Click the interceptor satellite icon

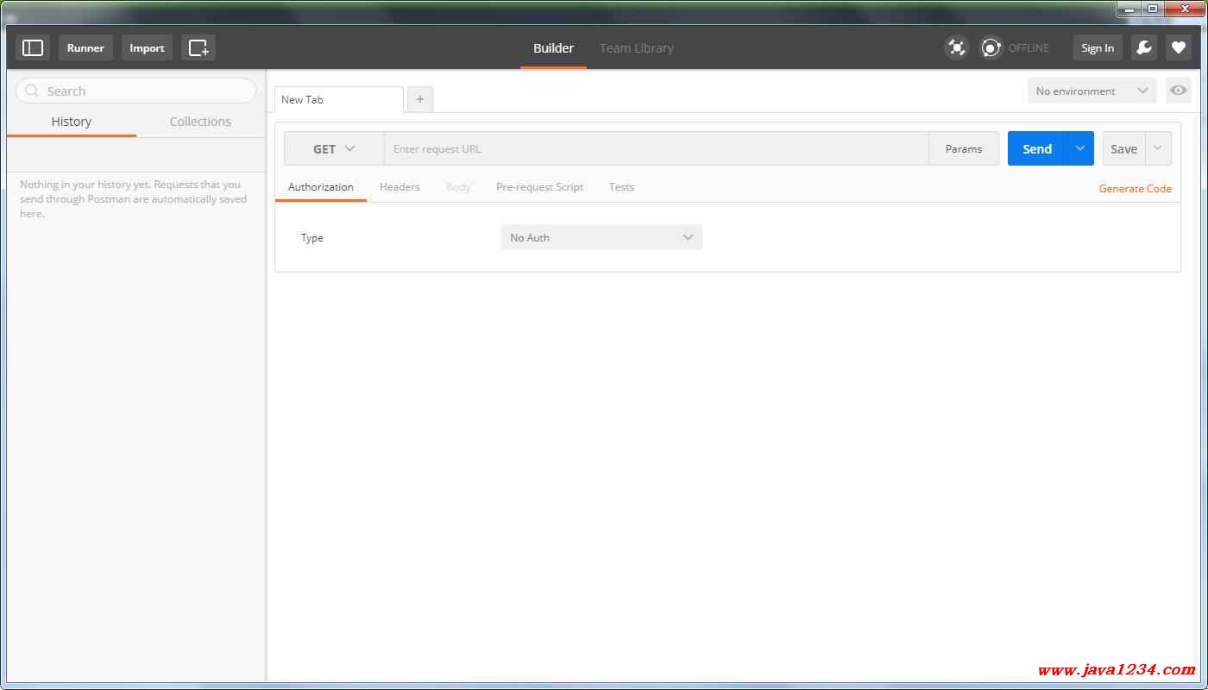[956, 48]
